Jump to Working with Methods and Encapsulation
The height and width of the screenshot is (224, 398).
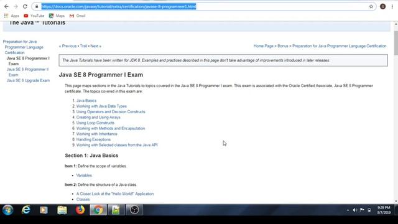111,129
